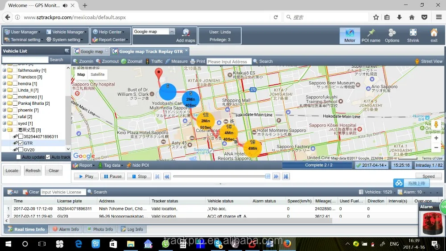Click the track replay progress slider
446x251 pixels.
click(x=221, y=177)
